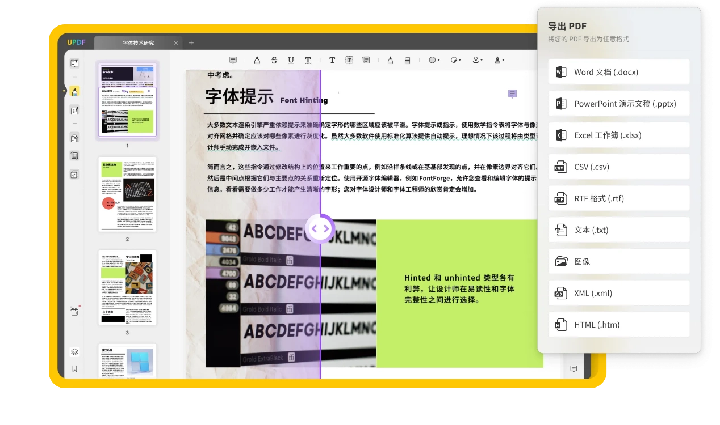Select the highlighter tool in the annotation toolbar

(257, 60)
